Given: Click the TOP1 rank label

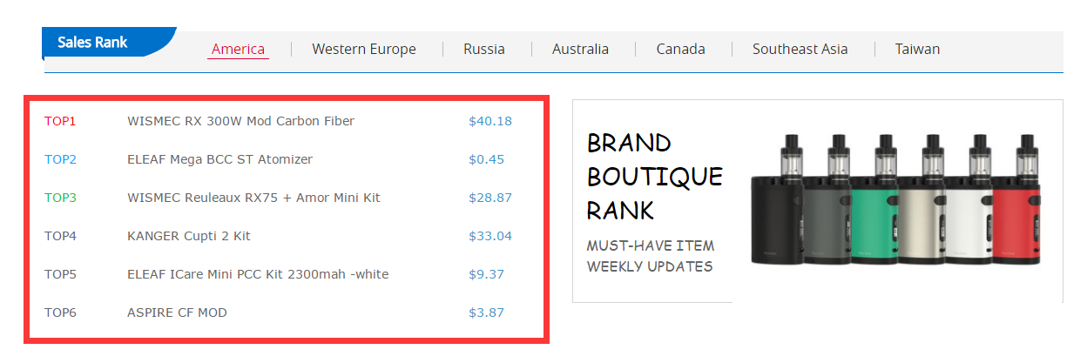Looking at the screenshot, I should pyautogui.click(x=60, y=121).
